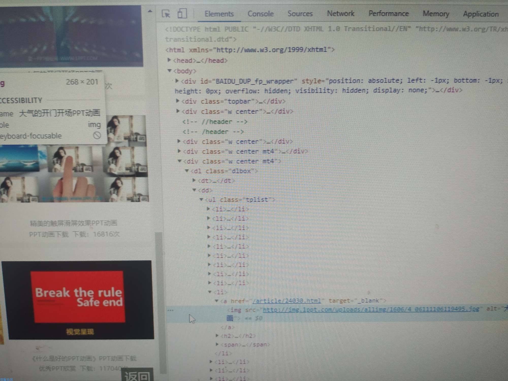
Task: Expand the head element node
Action: click(x=169, y=60)
